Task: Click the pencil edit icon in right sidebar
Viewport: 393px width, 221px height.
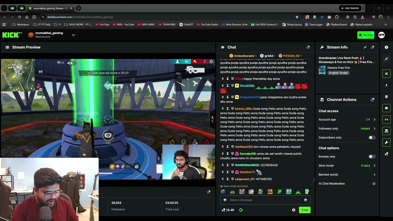Action: [x=387, y=59]
